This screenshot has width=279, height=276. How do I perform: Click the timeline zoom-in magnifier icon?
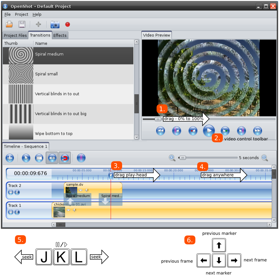coord(172,158)
